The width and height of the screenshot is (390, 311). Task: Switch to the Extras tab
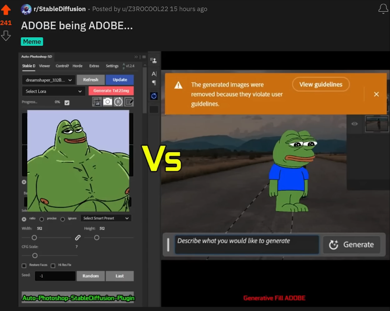click(94, 66)
